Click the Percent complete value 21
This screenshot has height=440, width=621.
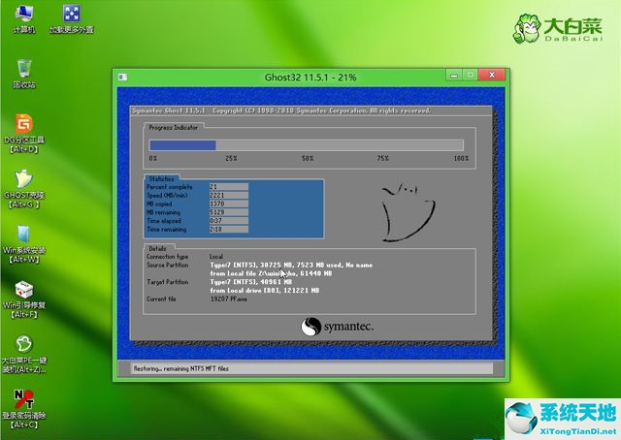(x=229, y=187)
